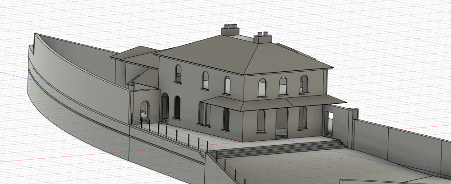This screenshot has height=184, width=451.
Task: Select the rectangular doorway in the right wall
Action: click(330, 124)
